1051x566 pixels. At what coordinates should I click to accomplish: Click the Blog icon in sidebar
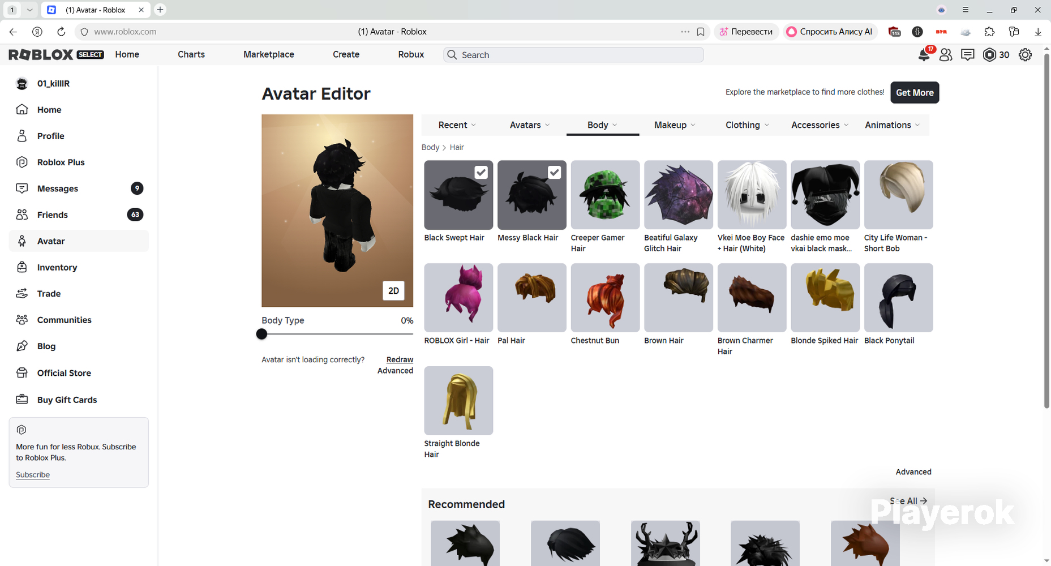22,346
